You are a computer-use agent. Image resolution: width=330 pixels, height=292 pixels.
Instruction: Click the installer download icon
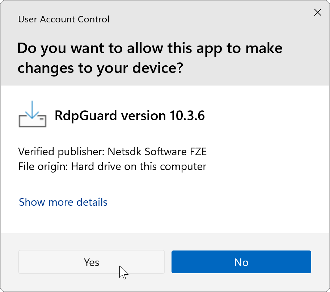tap(33, 114)
